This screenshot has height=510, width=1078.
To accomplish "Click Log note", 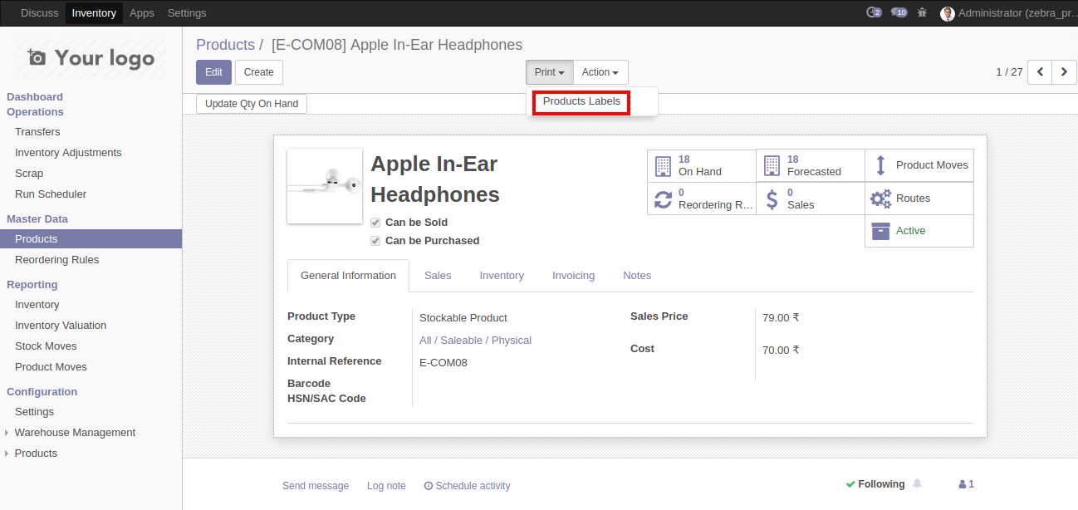I will (x=386, y=486).
